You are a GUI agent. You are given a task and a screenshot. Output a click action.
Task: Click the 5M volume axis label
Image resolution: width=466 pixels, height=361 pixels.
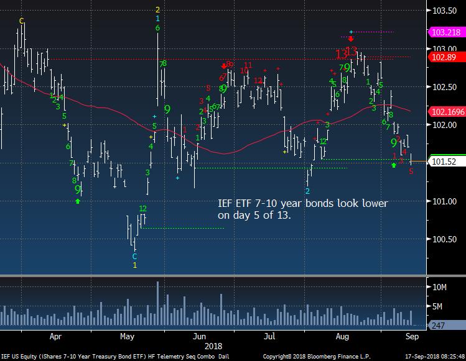(x=437, y=306)
